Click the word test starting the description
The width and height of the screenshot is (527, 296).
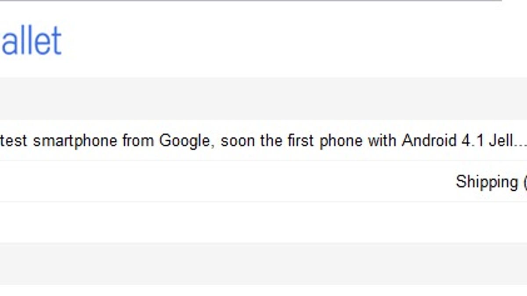click(x=14, y=141)
